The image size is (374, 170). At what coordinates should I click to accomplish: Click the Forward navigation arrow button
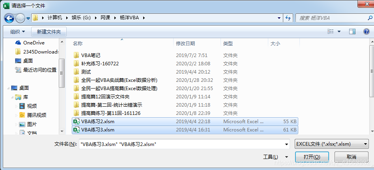click(x=20, y=18)
